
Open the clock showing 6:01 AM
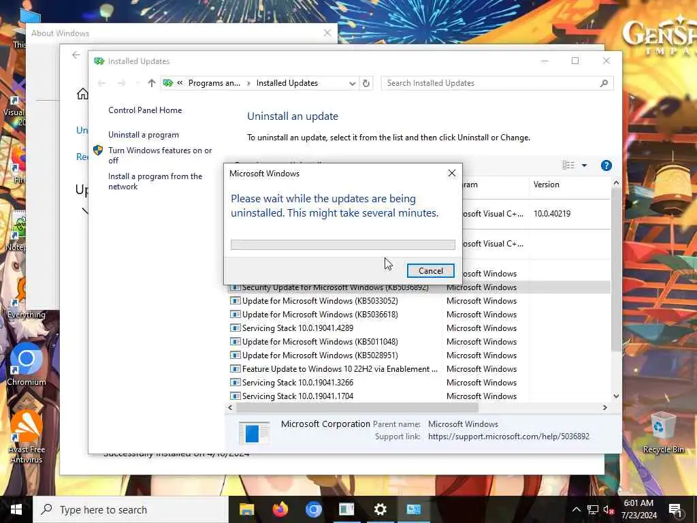click(638, 509)
